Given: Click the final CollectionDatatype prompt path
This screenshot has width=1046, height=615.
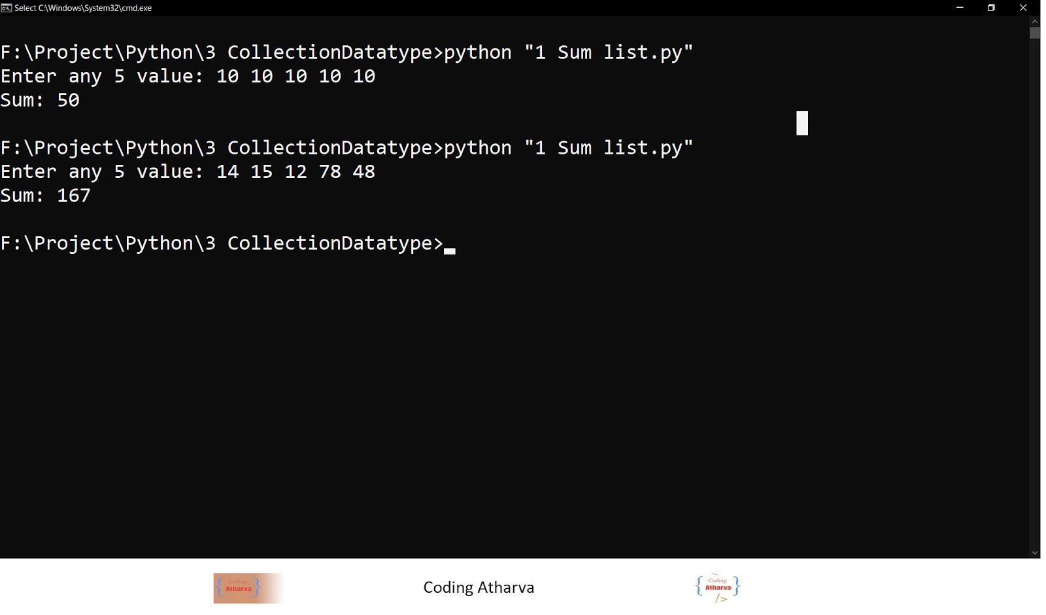Looking at the screenshot, I should click(x=222, y=243).
